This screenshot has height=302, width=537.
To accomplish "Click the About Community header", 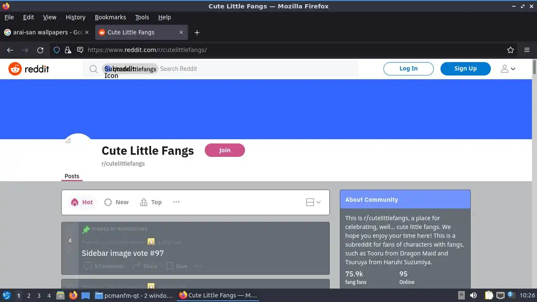I will (405, 200).
